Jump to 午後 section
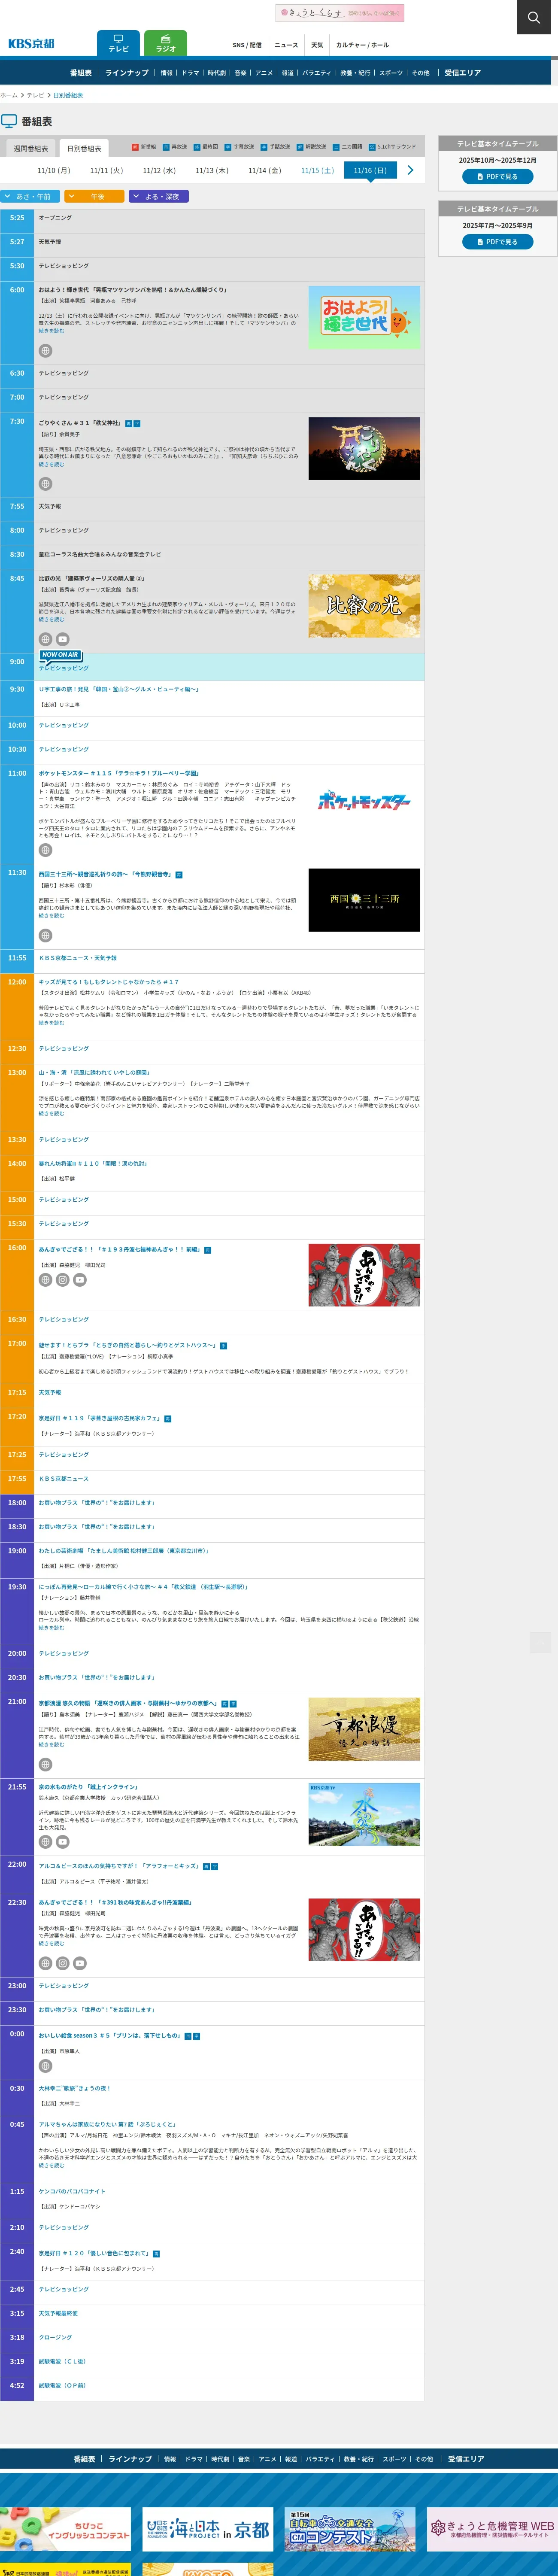The height and width of the screenshot is (2576, 558). pyautogui.click(x=94, y=197)
